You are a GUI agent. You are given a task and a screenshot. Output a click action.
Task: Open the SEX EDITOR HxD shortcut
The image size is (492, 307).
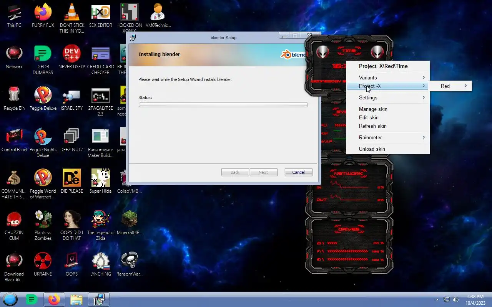101,15
